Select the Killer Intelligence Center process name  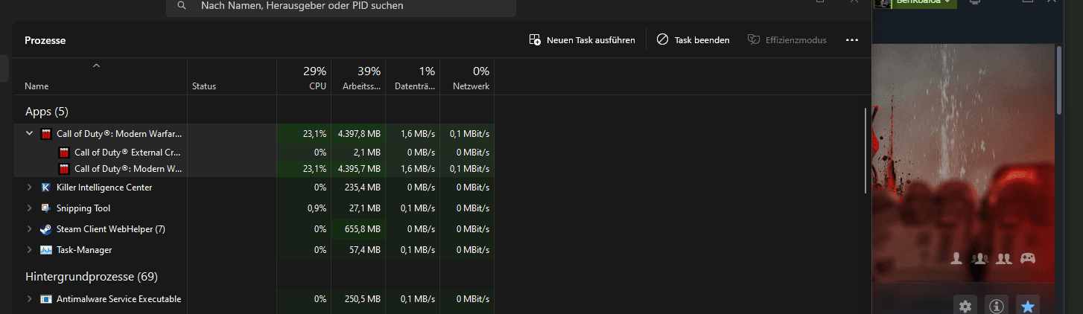point(104,188)
